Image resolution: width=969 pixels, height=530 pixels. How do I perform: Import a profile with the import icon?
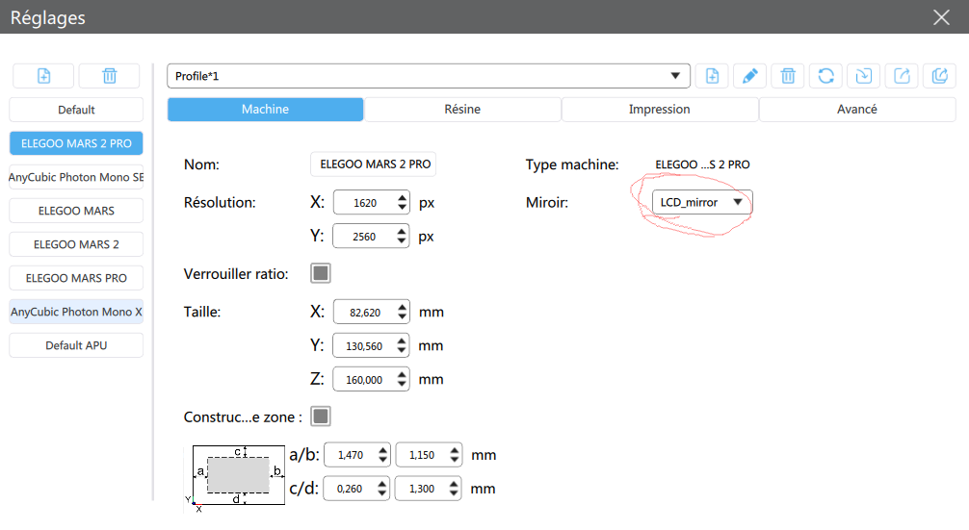(864, 76)
